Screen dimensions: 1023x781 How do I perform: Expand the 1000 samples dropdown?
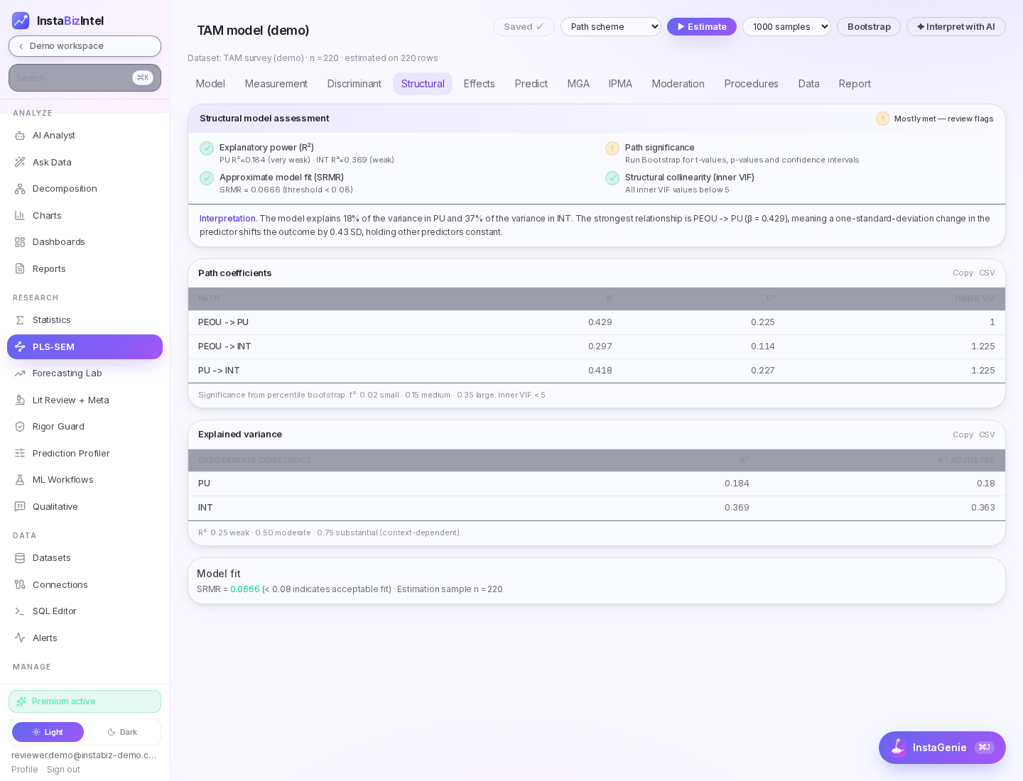(x=786, y=27)
